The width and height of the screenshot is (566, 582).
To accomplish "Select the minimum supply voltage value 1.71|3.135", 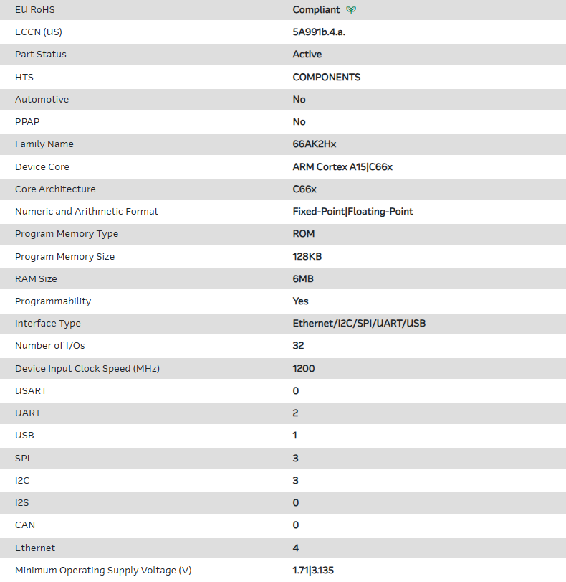I will pos(313,571).
